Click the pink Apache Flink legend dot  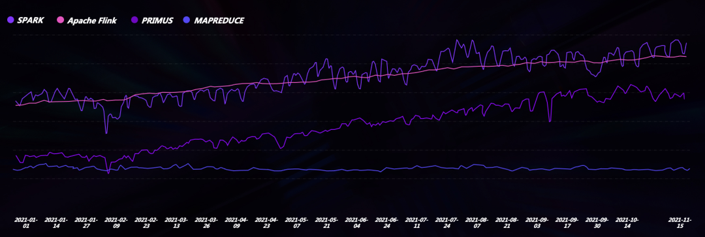pyautogui.click(x=61, y=20)
